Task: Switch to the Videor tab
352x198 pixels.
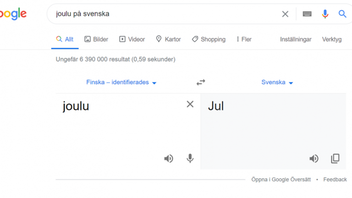Action: click(x=132, y=39)
